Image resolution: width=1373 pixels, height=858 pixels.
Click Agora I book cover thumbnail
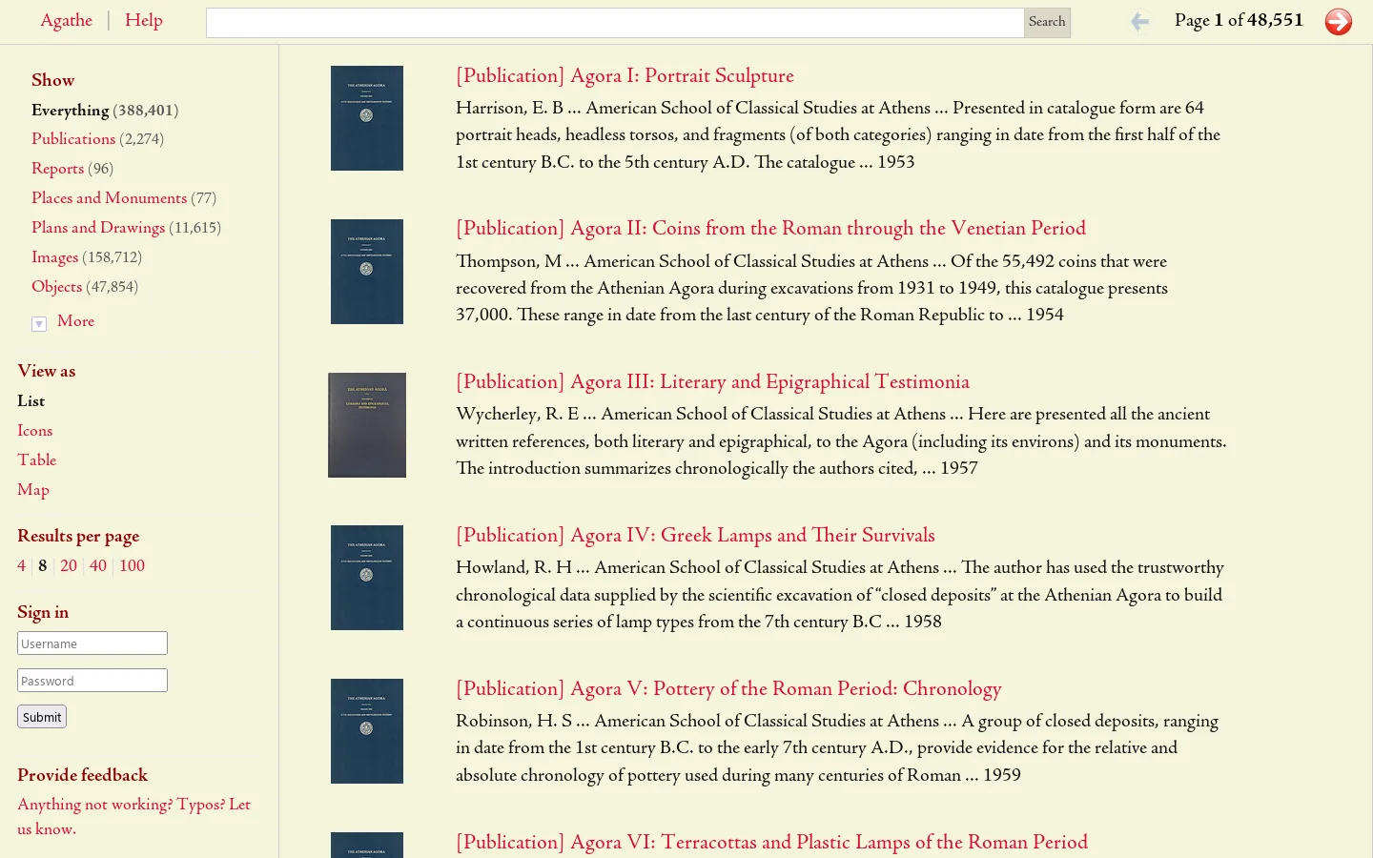pyautogui.click(x=367, y=118)
